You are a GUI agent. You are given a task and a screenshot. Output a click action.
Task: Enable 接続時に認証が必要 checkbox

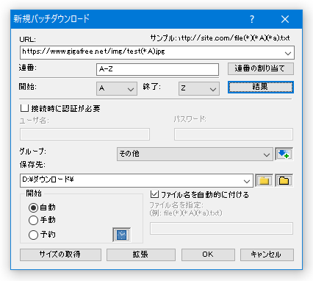point(24,108)
